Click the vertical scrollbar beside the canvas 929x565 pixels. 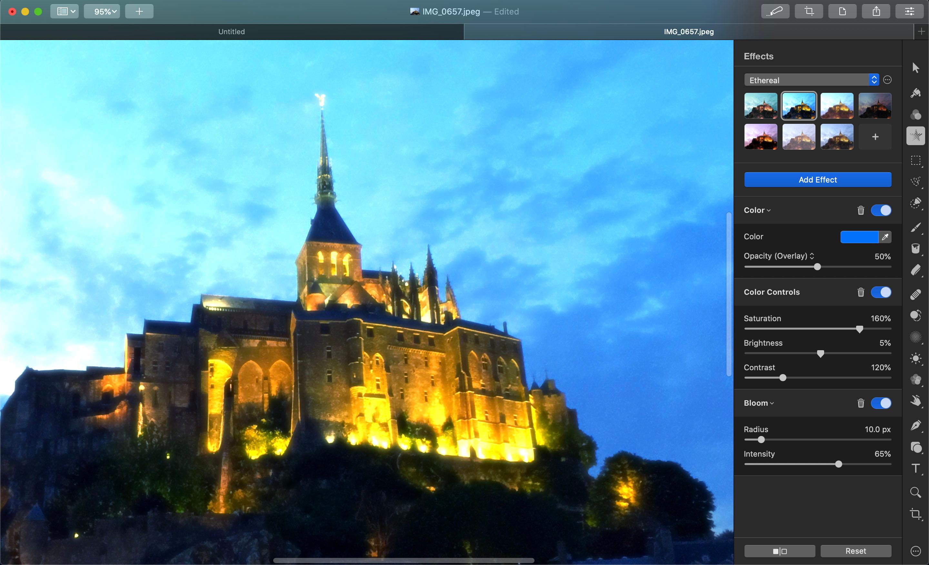729,294
